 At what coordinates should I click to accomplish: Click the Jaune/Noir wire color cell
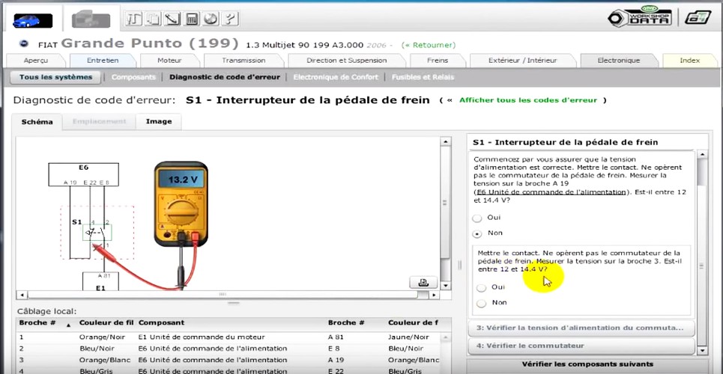pyautogui.click(x=408, y=337)
